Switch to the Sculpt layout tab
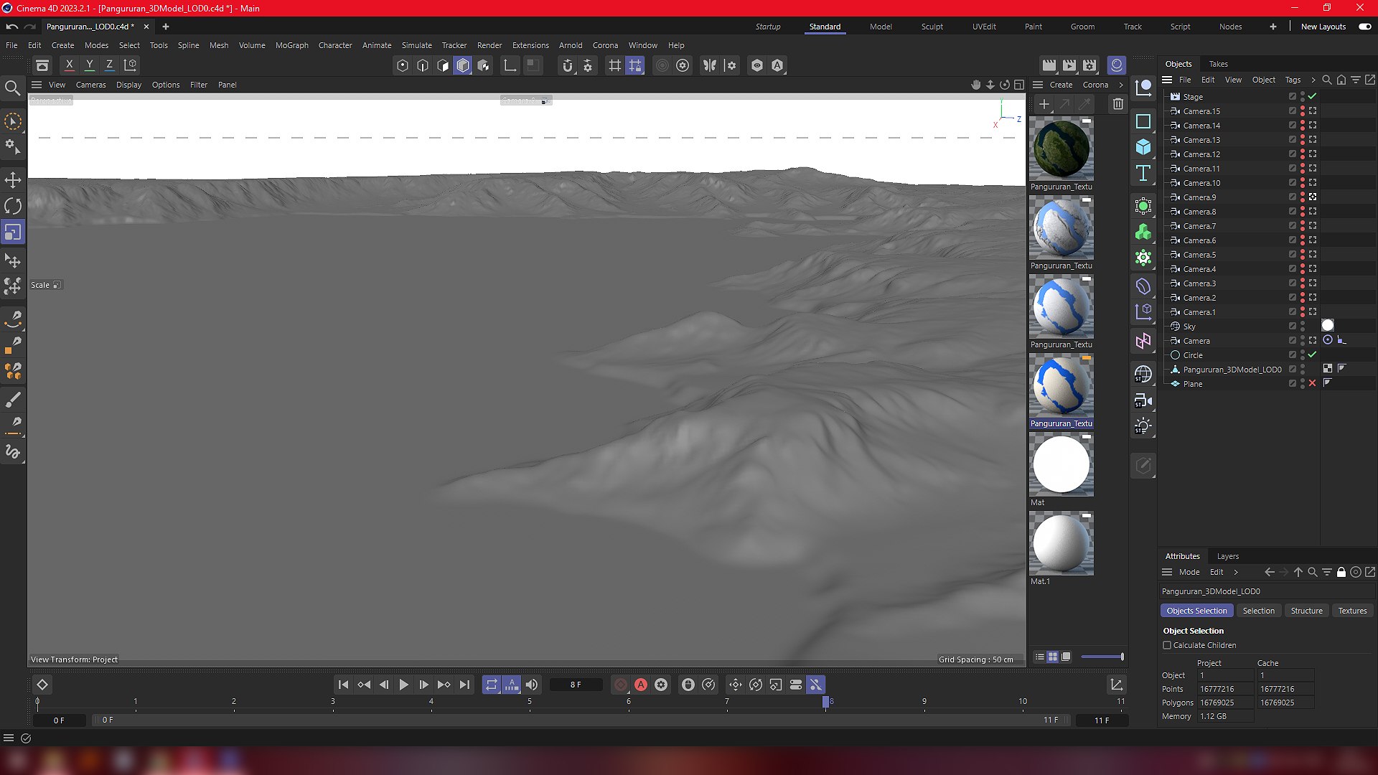 932,27
